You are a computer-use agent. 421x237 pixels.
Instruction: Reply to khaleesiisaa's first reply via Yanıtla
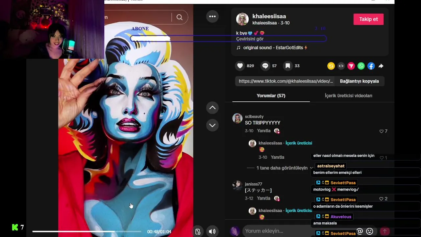[278, 157]
